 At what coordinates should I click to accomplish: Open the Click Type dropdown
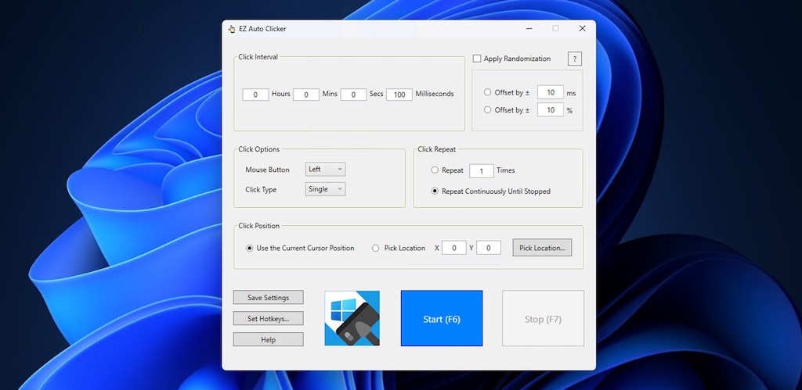click(x=325, y=189)
